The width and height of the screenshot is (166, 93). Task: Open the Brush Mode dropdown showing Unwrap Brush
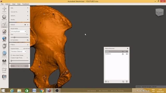[x=18, y=32]
